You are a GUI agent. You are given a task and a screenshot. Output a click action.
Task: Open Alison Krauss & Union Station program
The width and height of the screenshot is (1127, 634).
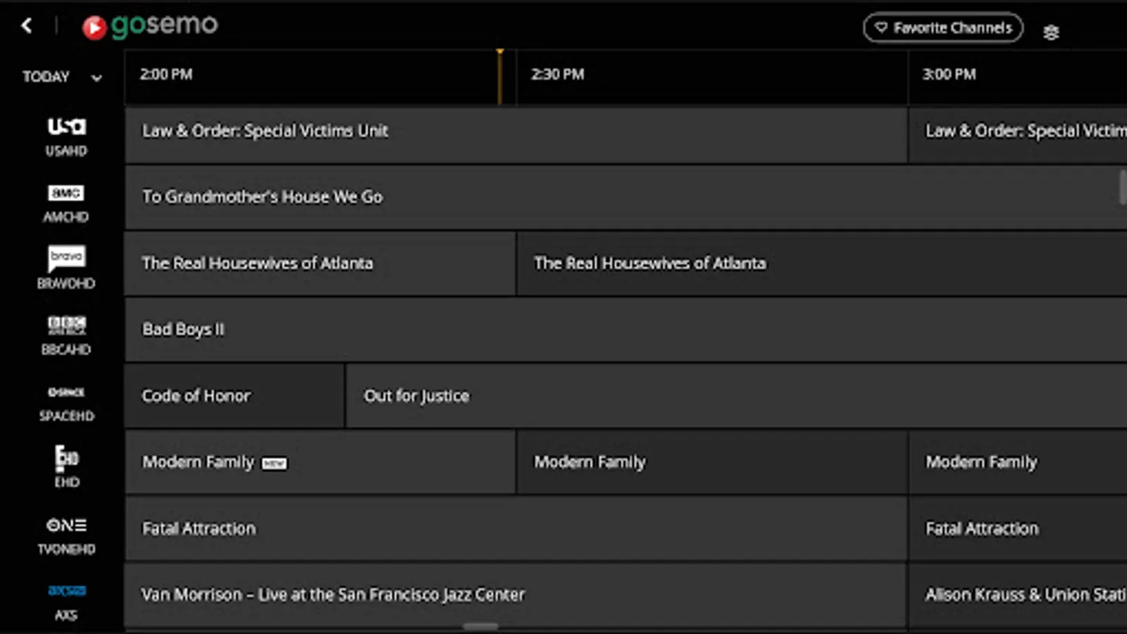(x=1018, y=595)
